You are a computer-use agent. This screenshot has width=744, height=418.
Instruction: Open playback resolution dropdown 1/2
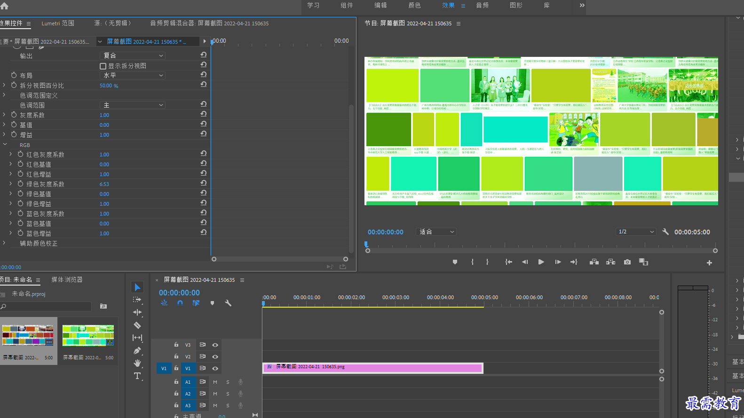636,232
